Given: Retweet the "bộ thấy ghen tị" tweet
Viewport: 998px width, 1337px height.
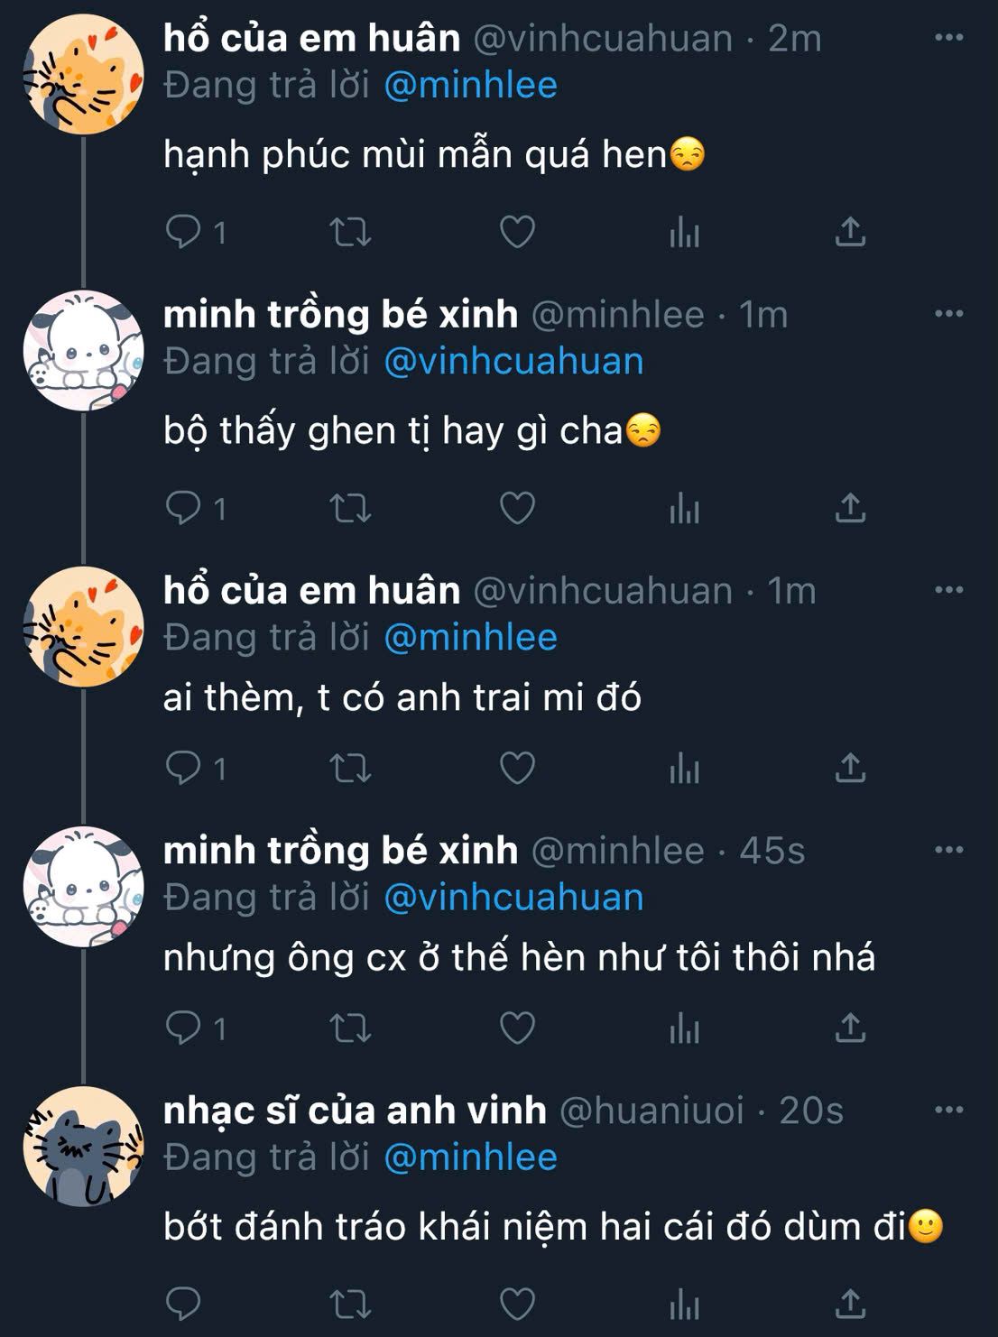Looking at the screenshot, I should pos(350,508).
